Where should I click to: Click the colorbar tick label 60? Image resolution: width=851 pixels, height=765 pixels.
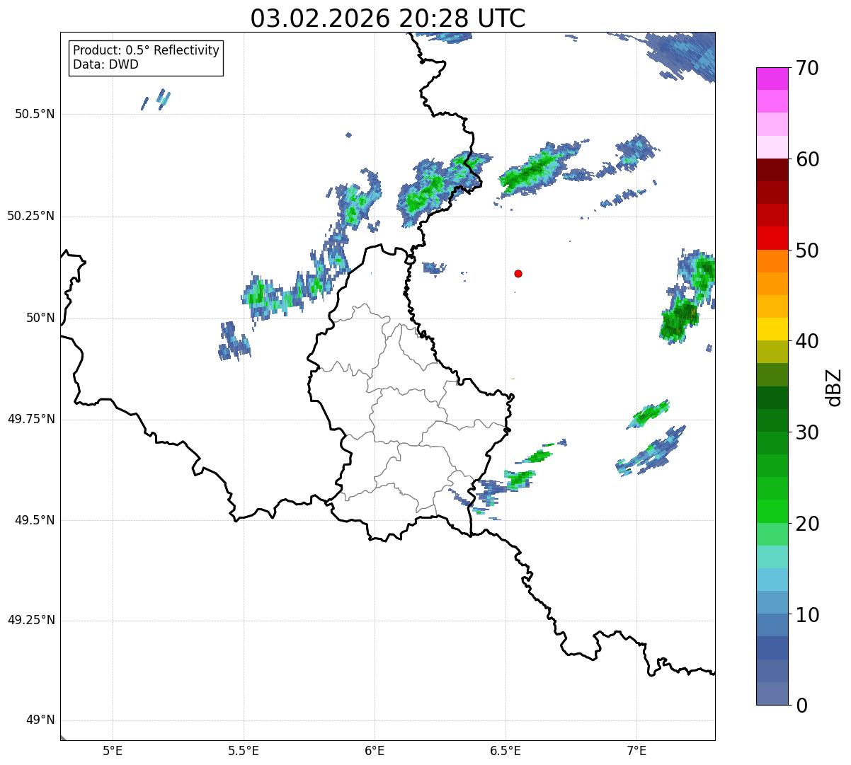(x=807, y=159)
